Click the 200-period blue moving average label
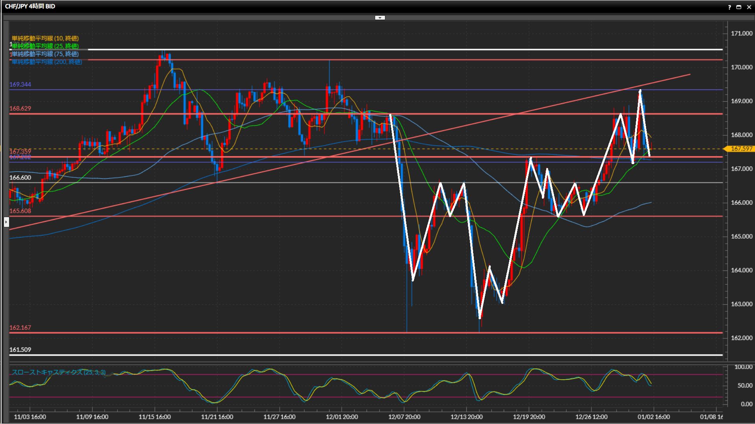The height and width of the screenshot is (424, 755). (x=46, y=62)
